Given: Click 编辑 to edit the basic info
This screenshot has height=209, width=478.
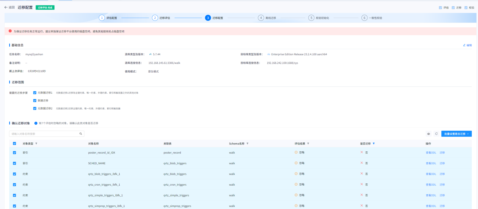Looking at the screenshot, I should 467,45.
